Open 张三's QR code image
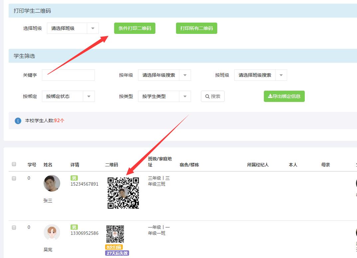 click(123, 193)
